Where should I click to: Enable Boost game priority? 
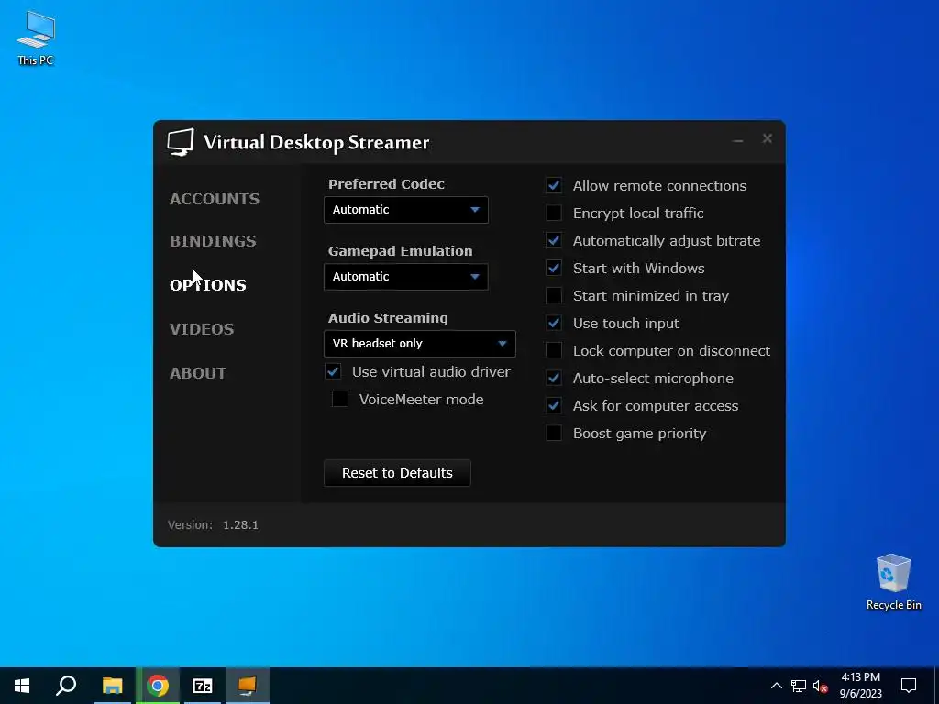554,434
